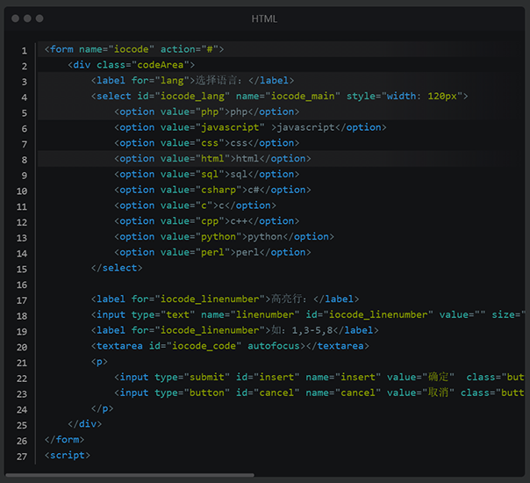The image size is (530, 483).
Task: Click the input type="button" cancel line
Action: [x=319, y=393]
